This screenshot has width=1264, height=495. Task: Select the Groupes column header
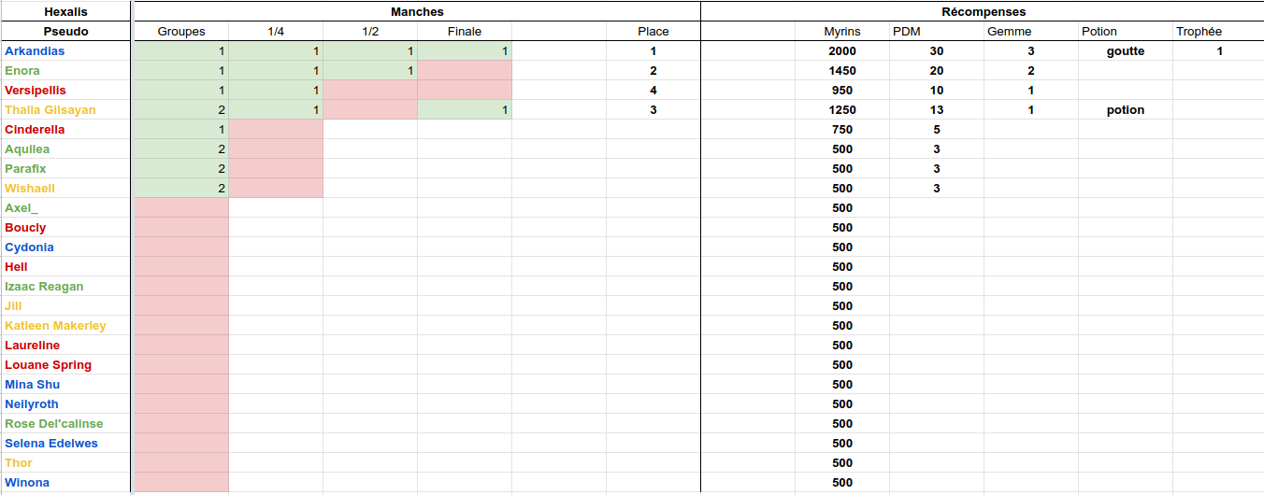(181, 32)
